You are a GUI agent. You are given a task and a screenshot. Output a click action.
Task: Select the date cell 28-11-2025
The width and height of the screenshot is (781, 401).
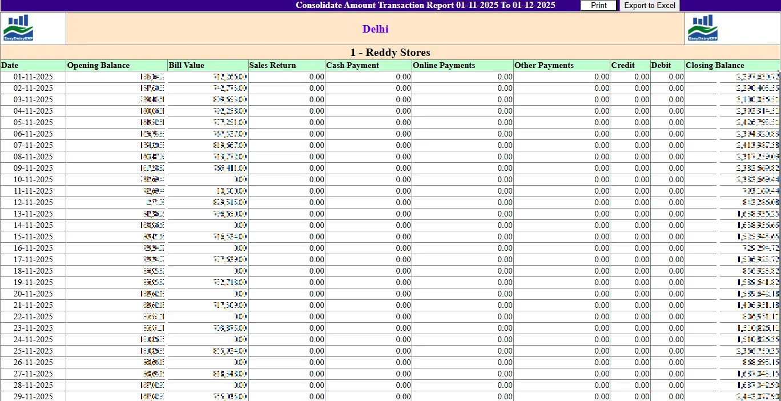33,385
